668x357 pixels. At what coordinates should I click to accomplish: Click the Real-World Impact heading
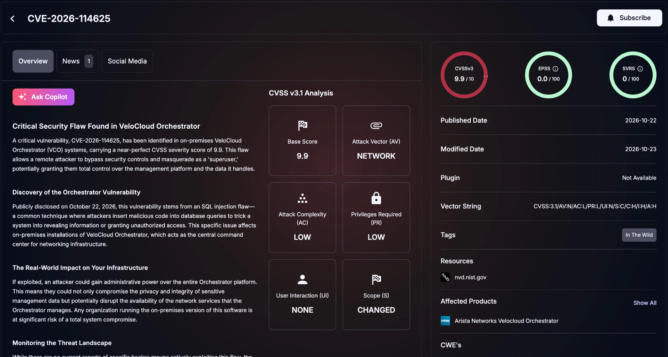coord(80,267)
